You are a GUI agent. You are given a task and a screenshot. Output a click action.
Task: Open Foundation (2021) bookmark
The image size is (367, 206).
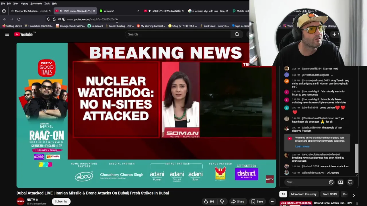click(39, 26)
